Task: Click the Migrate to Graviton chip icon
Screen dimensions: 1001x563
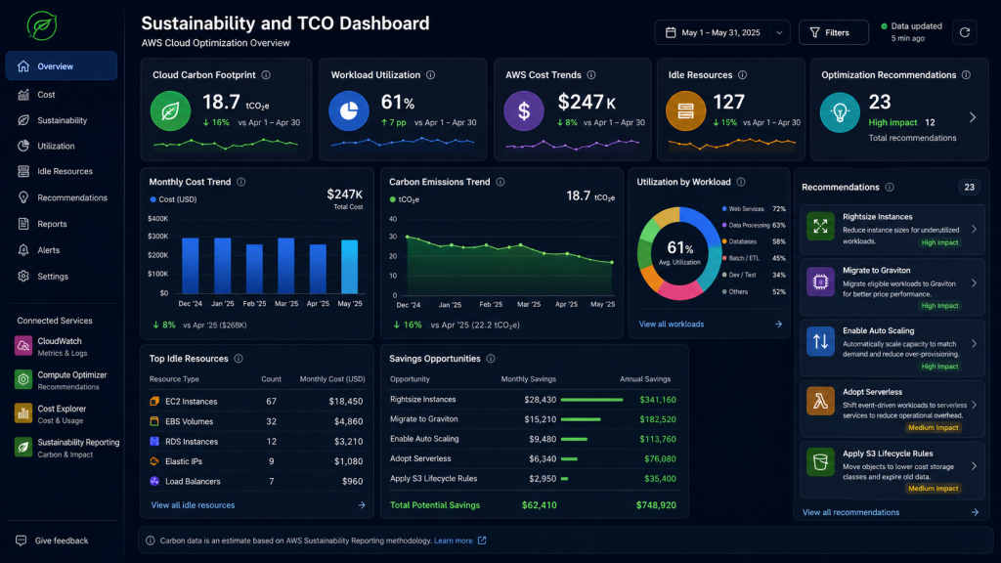Action: tap(820, 281)
